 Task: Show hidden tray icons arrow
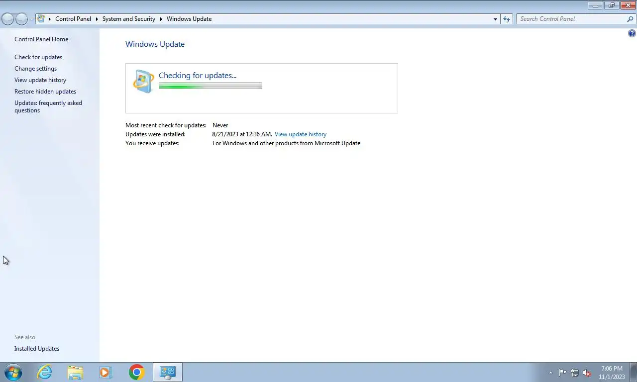coord(550,373)
